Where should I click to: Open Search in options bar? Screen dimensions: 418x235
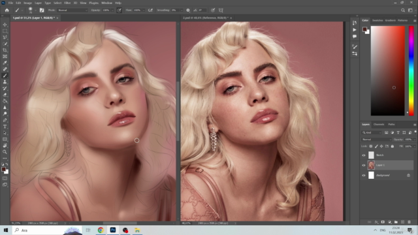pos(403,10)
